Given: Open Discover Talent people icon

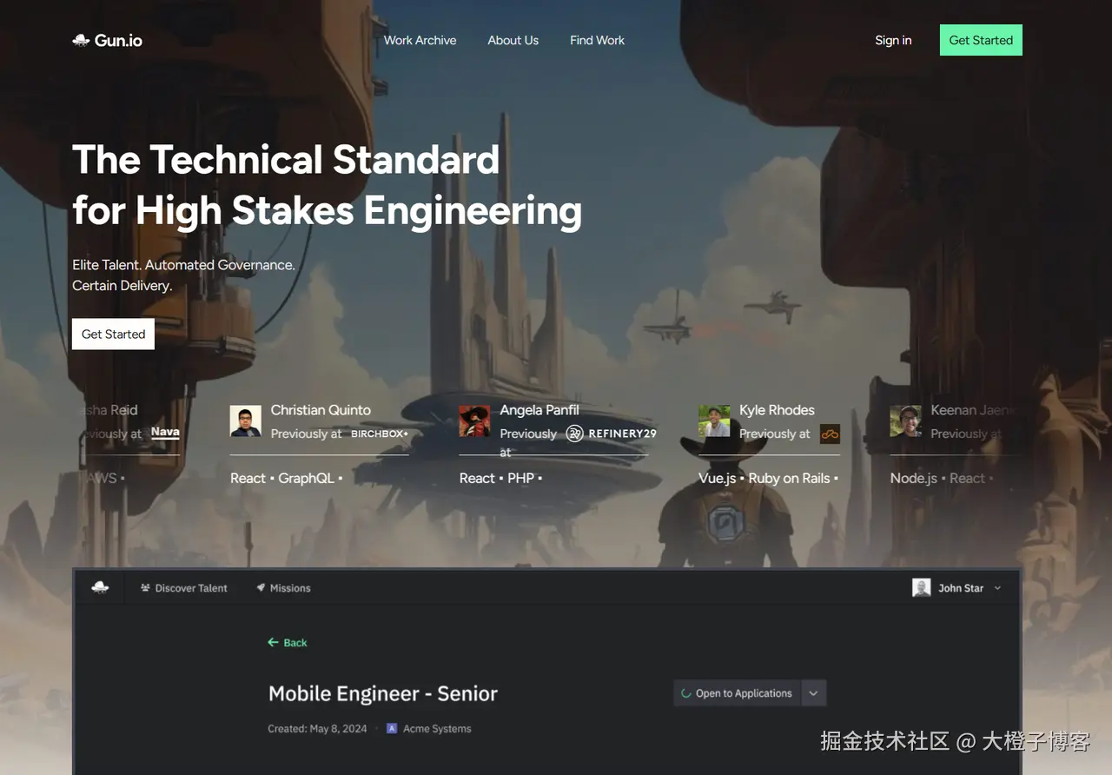Looking at the screenshot, I should [x=145, y=588].
